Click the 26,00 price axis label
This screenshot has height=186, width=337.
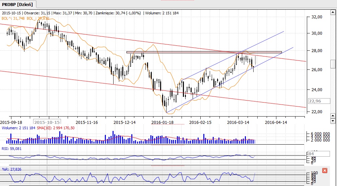[x=317, y=70]
